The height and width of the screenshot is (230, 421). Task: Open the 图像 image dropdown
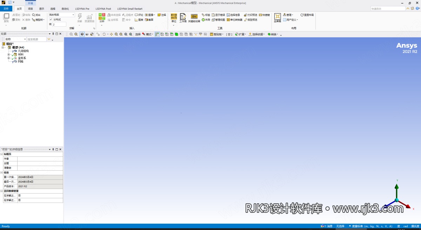click(150, 15)
